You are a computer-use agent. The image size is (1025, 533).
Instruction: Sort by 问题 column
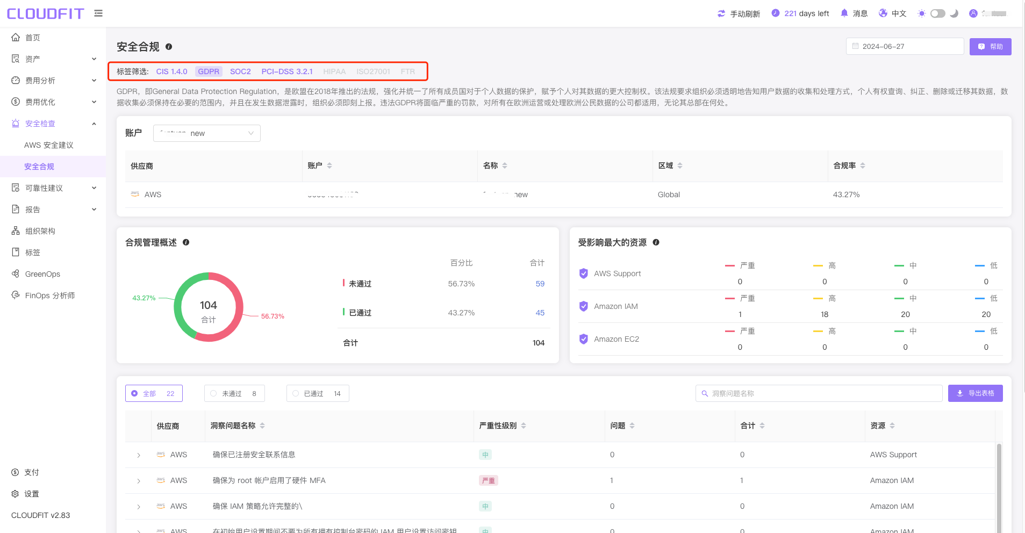click(632, 426)
